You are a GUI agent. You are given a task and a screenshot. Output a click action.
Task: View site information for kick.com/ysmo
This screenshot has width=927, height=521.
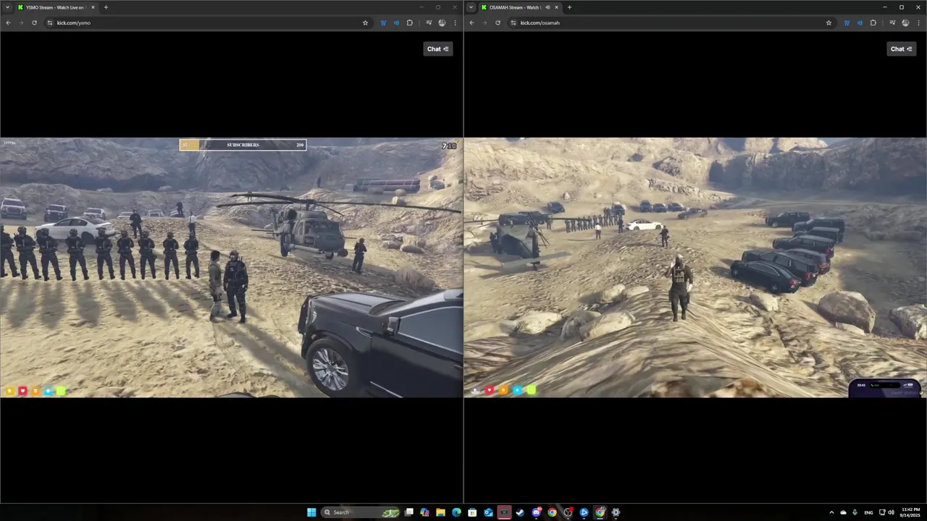(x=50, y=22)
